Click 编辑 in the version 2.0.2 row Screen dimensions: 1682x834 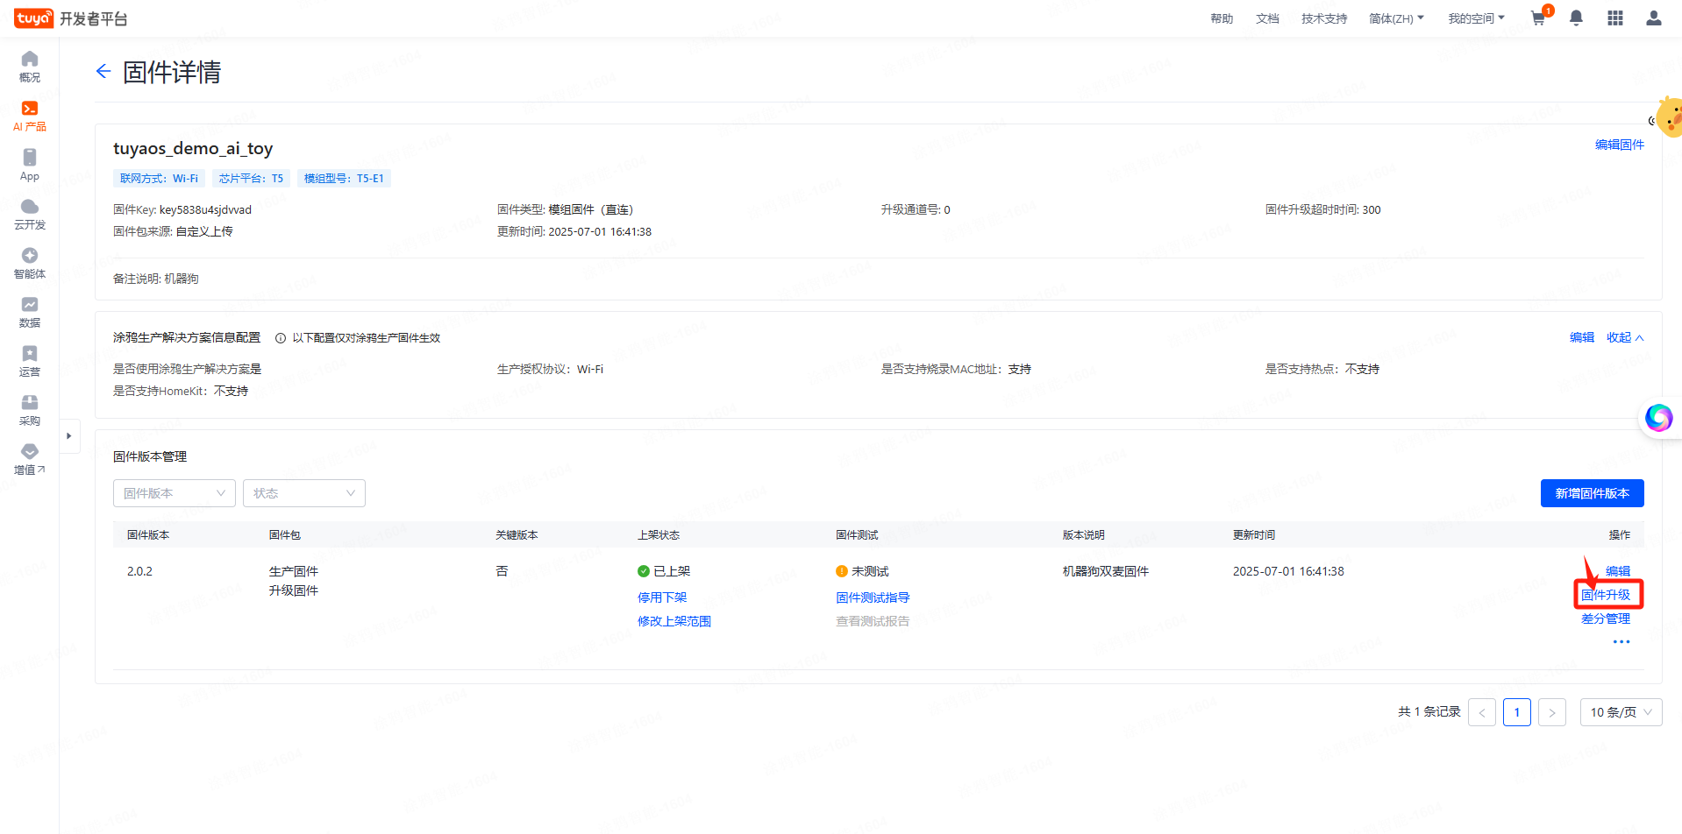1618,571
